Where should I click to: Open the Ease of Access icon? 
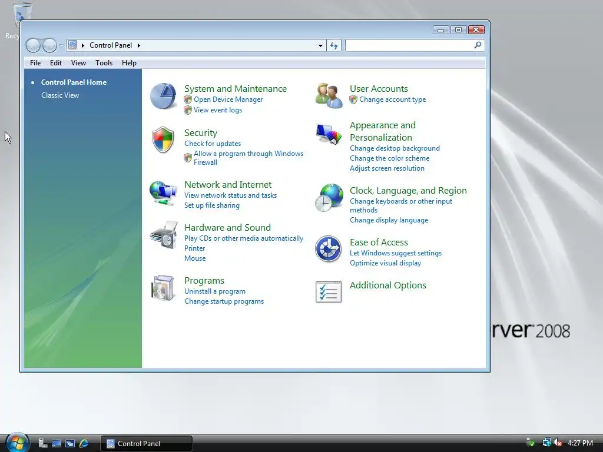pos(328,249)
